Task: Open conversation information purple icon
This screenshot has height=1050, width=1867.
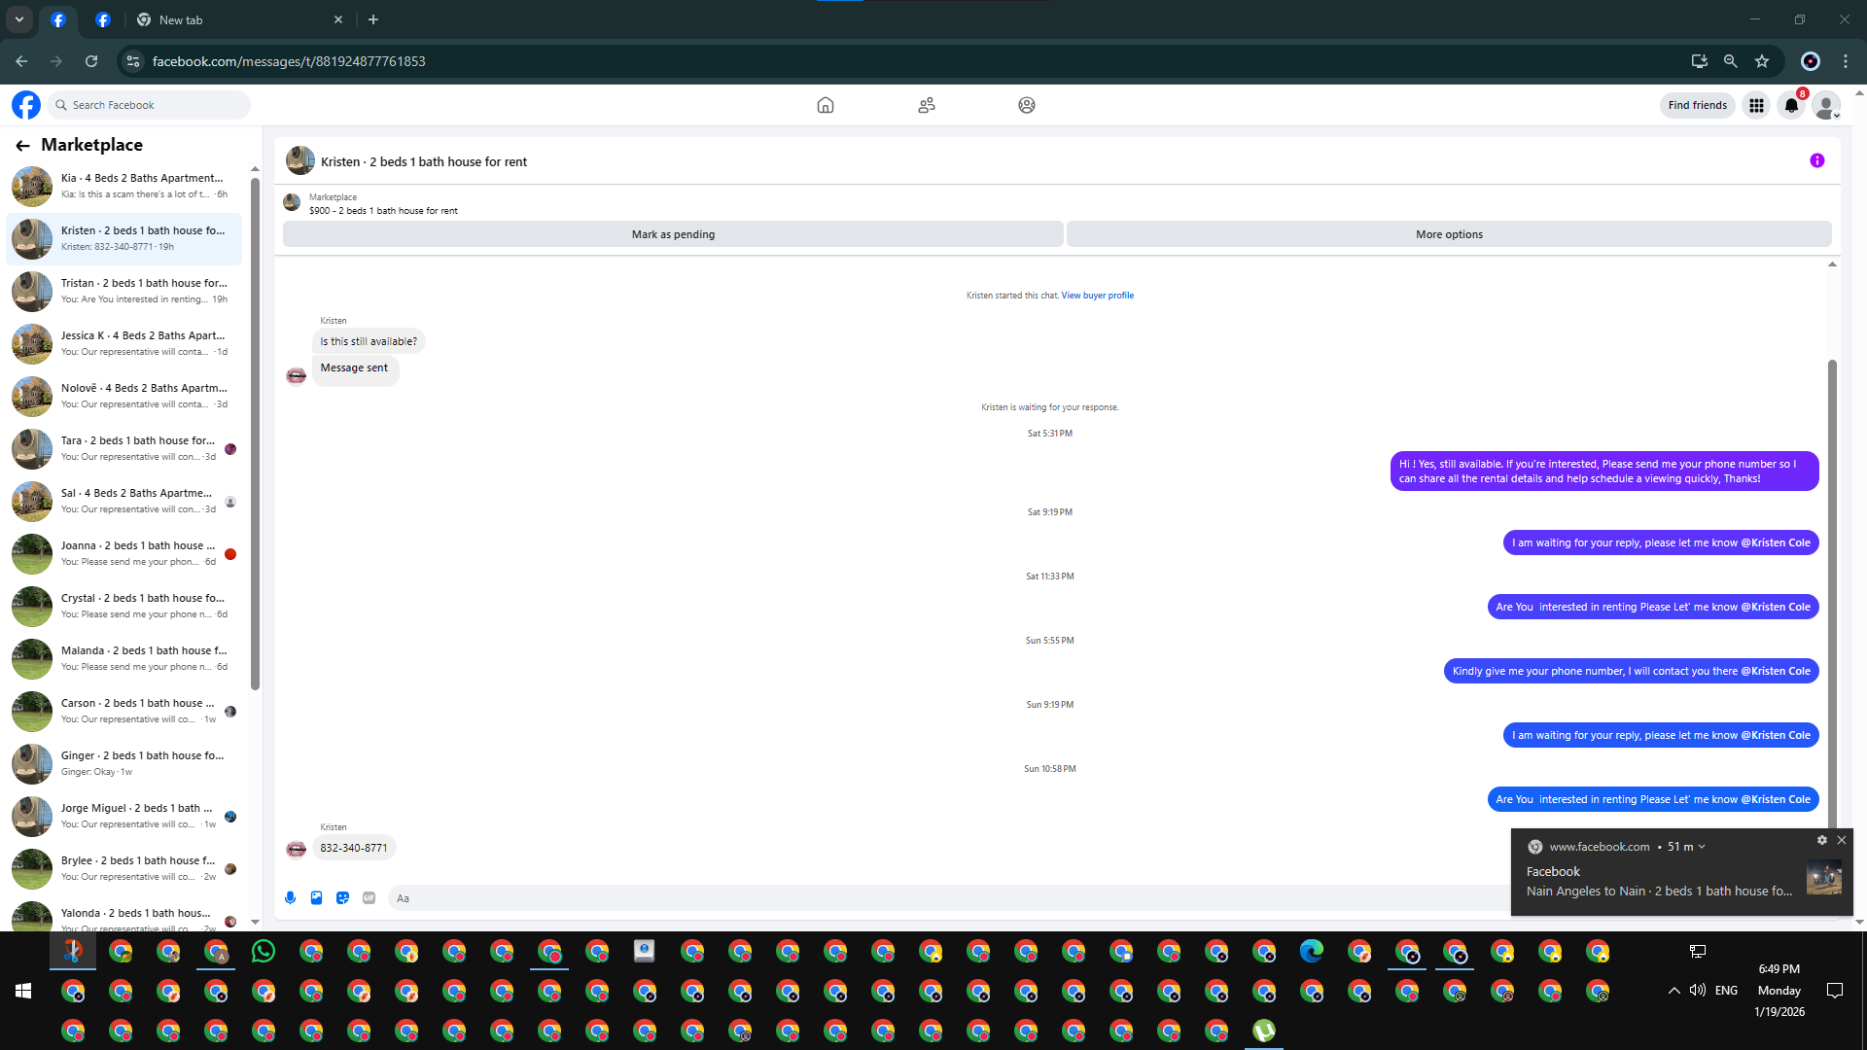Action: pos(1816,161)
